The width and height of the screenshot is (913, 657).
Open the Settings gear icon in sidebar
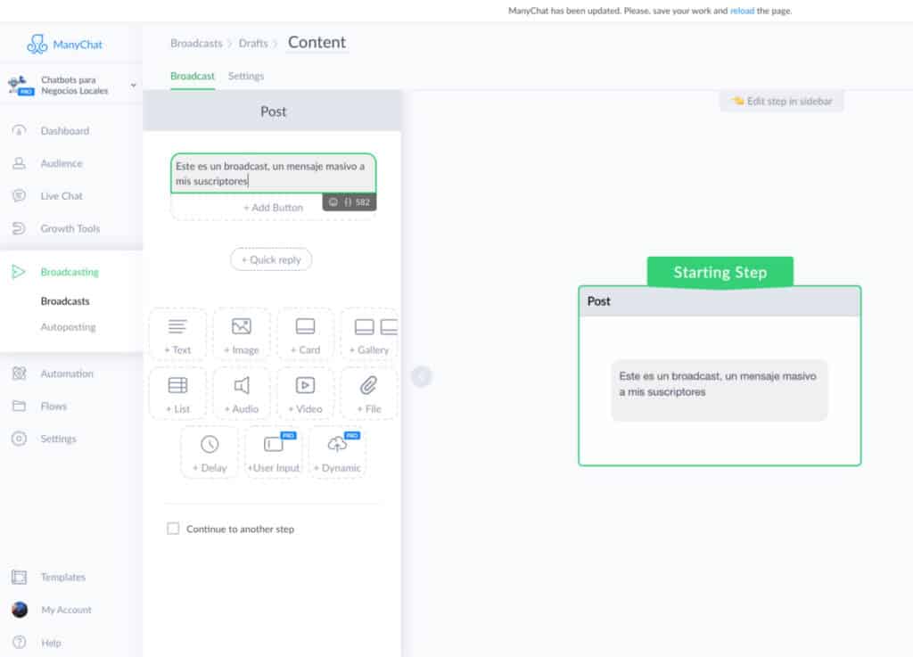tap(20, 439)
